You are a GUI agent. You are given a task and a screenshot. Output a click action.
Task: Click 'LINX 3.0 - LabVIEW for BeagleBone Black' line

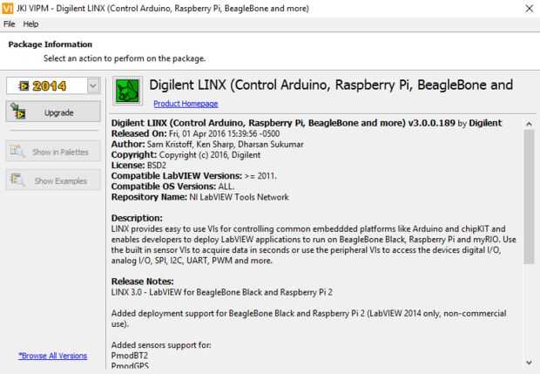(222, 292)
